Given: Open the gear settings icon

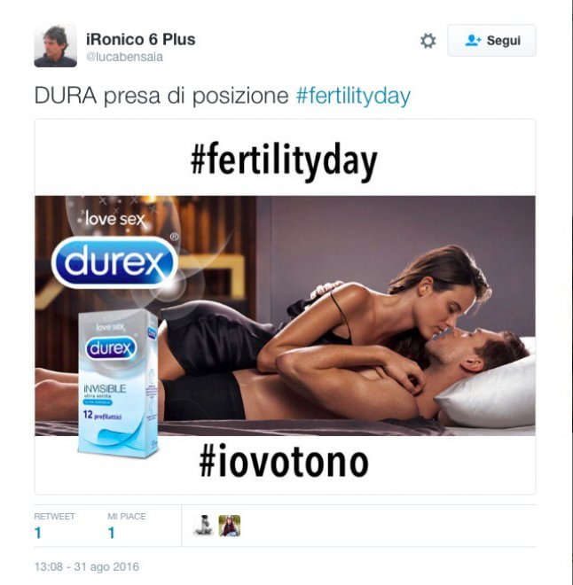Looking at the screenshot, I should [428, 41].
